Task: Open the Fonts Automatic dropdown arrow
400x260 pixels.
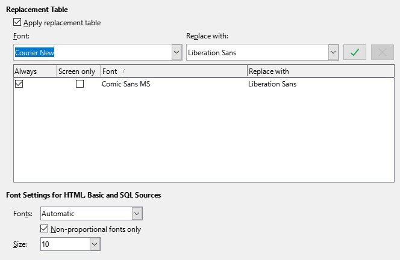Action: point(137,214)
